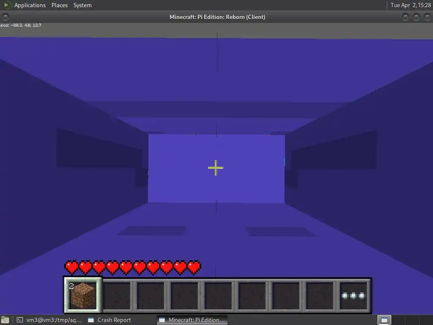433x325 pixels.
Task: Click the workspace switcher icon
Action: (x=384, y=320)
